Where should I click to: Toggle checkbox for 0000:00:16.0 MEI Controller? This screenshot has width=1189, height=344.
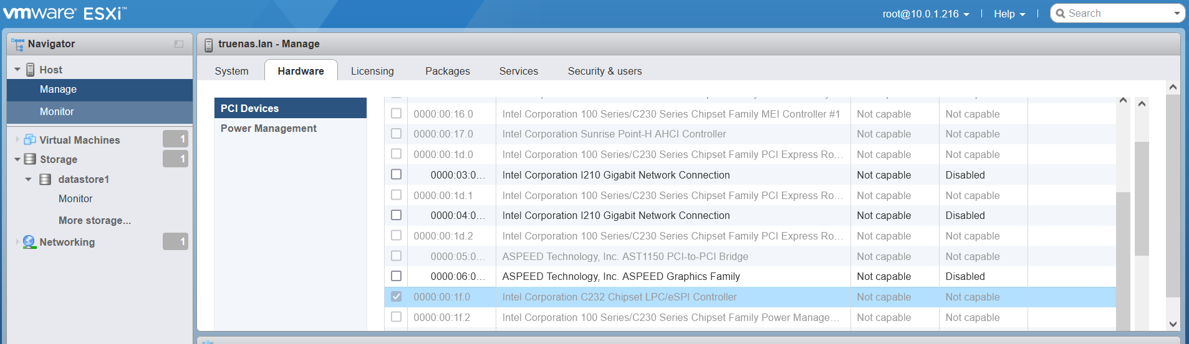click(396, 113)
